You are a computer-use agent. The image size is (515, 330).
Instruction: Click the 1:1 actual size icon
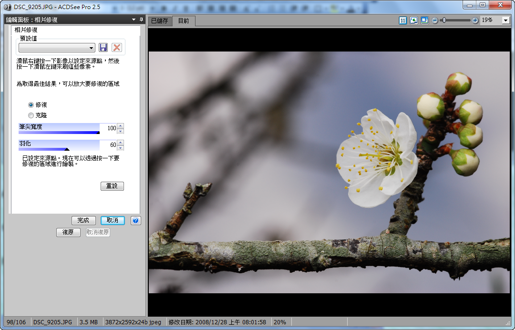[x=403, y=21]
